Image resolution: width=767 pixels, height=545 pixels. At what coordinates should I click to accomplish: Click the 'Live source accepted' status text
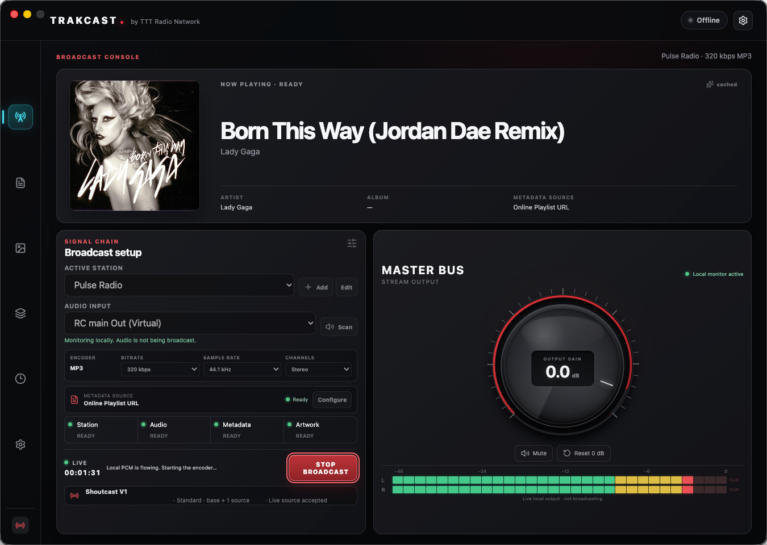pyautogui.click(x=298, y=501)
